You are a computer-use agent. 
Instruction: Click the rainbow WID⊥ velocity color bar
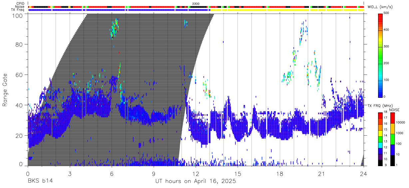click(380, 55)
